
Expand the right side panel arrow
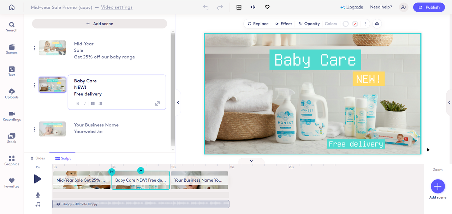pos(449,102)
